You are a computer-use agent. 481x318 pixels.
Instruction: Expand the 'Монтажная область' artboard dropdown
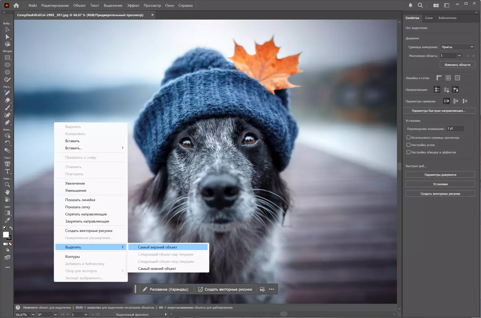459,55
